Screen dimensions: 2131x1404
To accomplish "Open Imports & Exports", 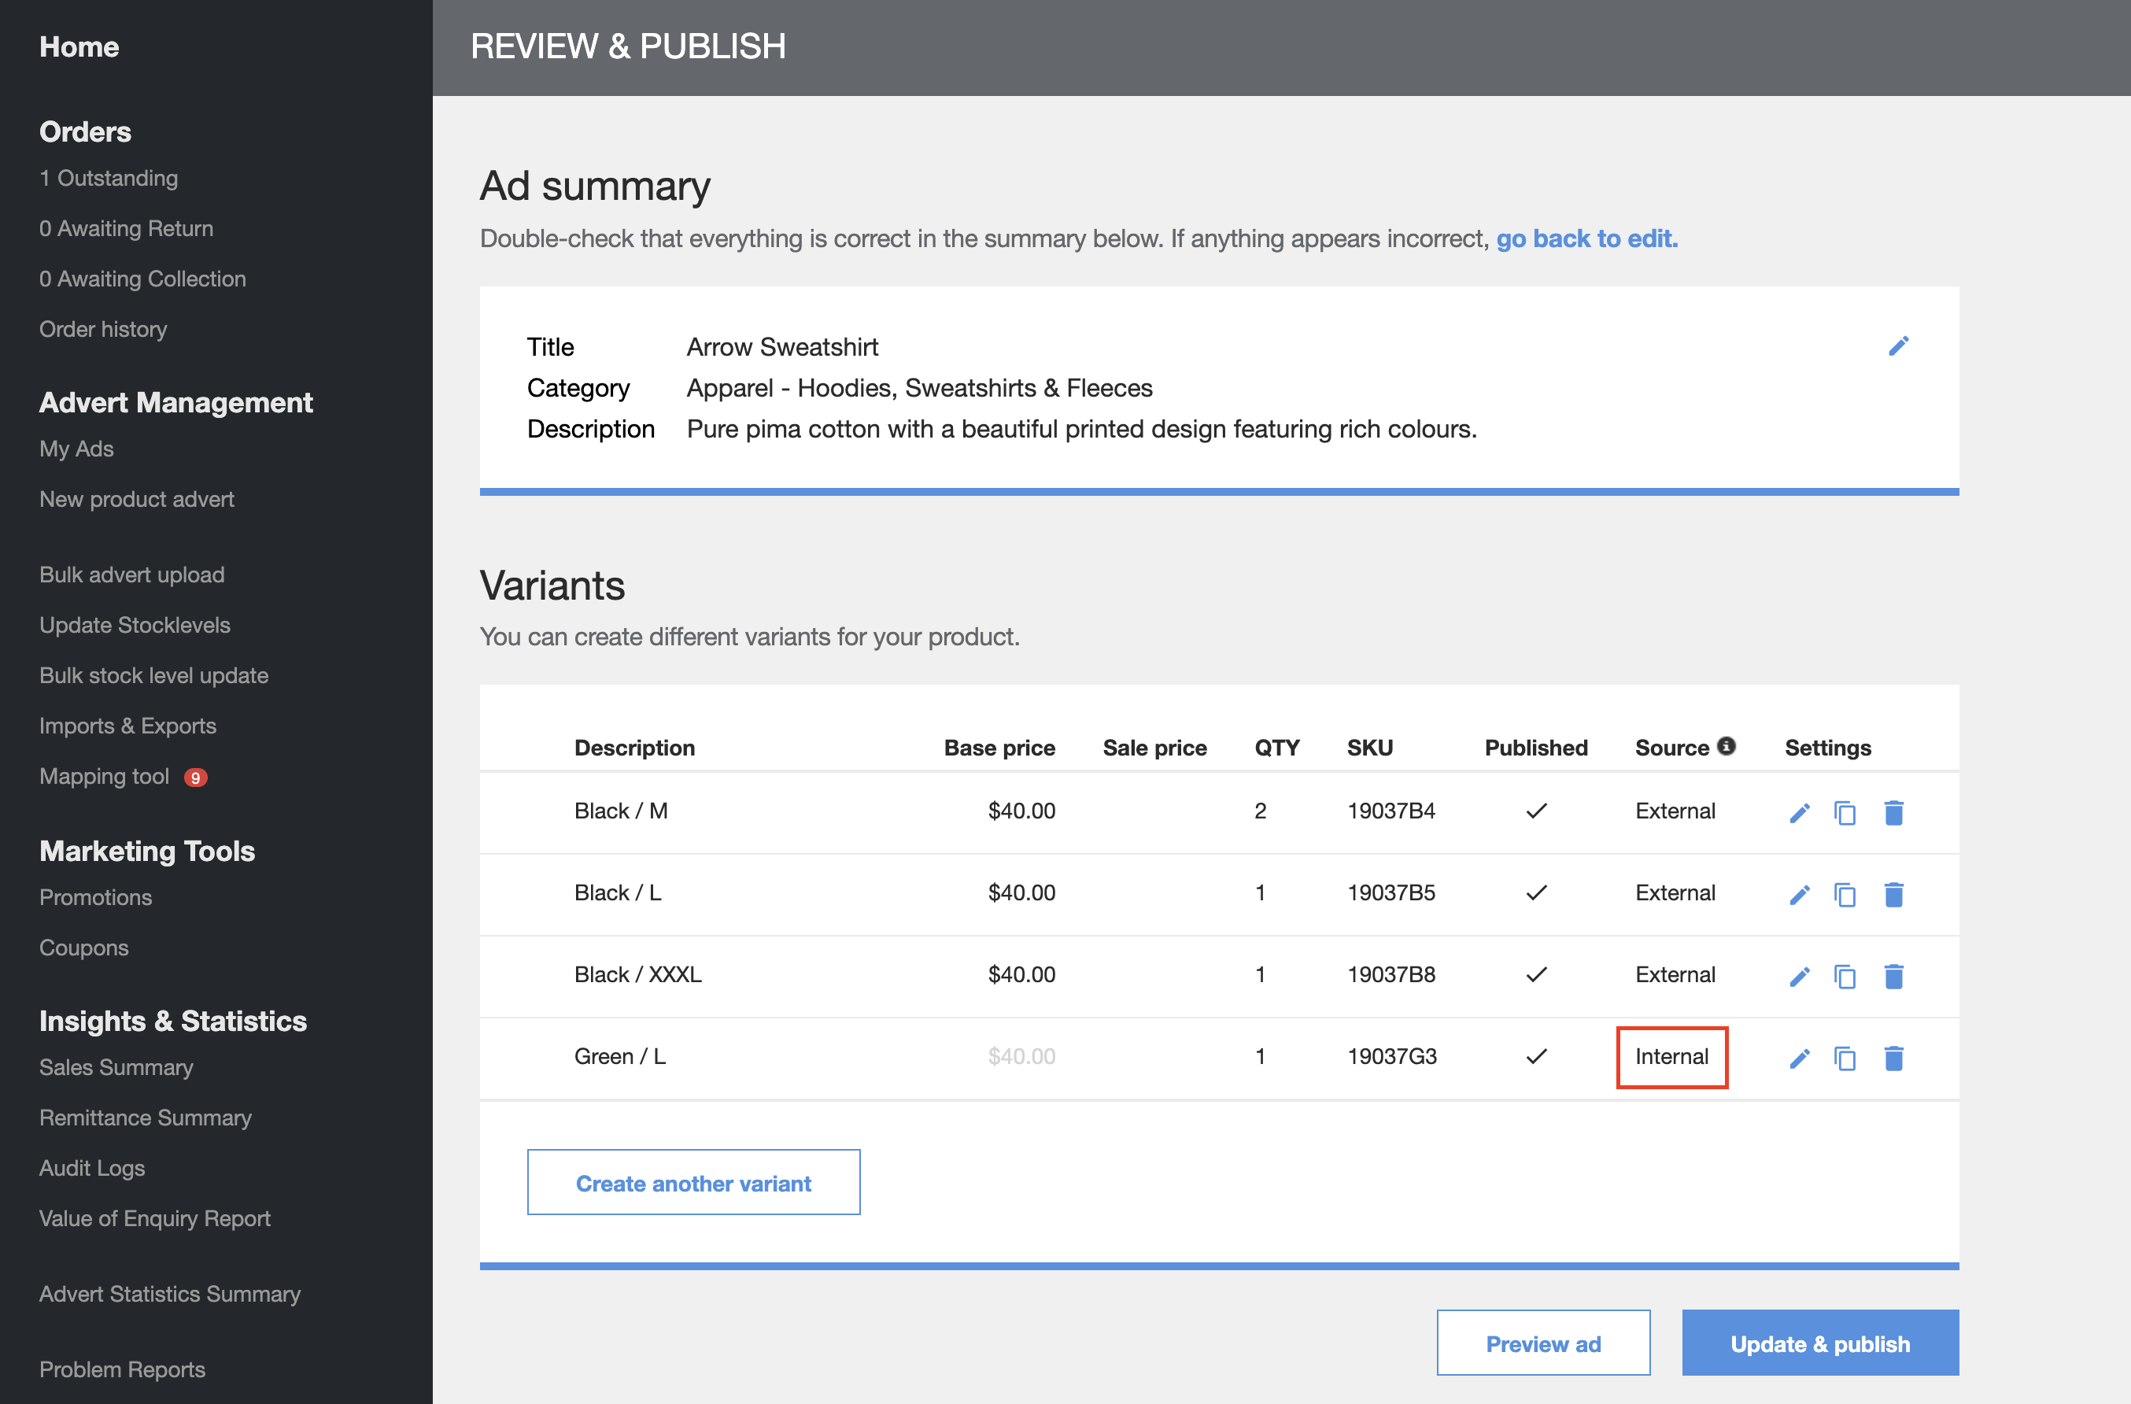I will point(127,726).
